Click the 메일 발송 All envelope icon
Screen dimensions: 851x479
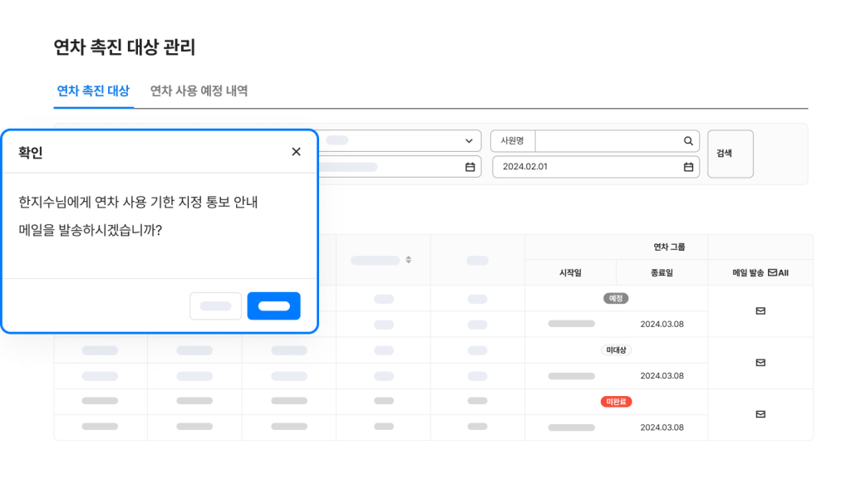(772, 272)
